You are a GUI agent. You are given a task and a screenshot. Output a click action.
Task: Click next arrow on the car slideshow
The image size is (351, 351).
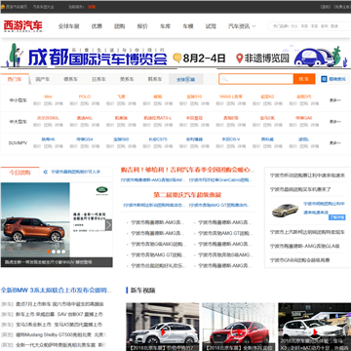coord(108,224)
